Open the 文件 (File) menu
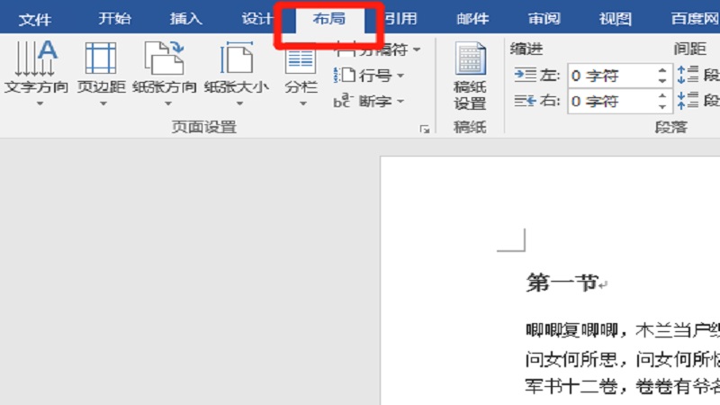This screenshot has width=720, height=405. click(x=35, y=18)
